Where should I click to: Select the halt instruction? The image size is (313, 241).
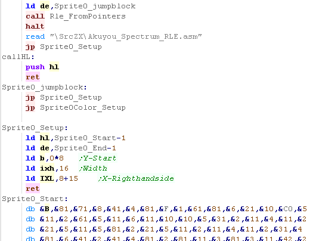tap(35, 26)
